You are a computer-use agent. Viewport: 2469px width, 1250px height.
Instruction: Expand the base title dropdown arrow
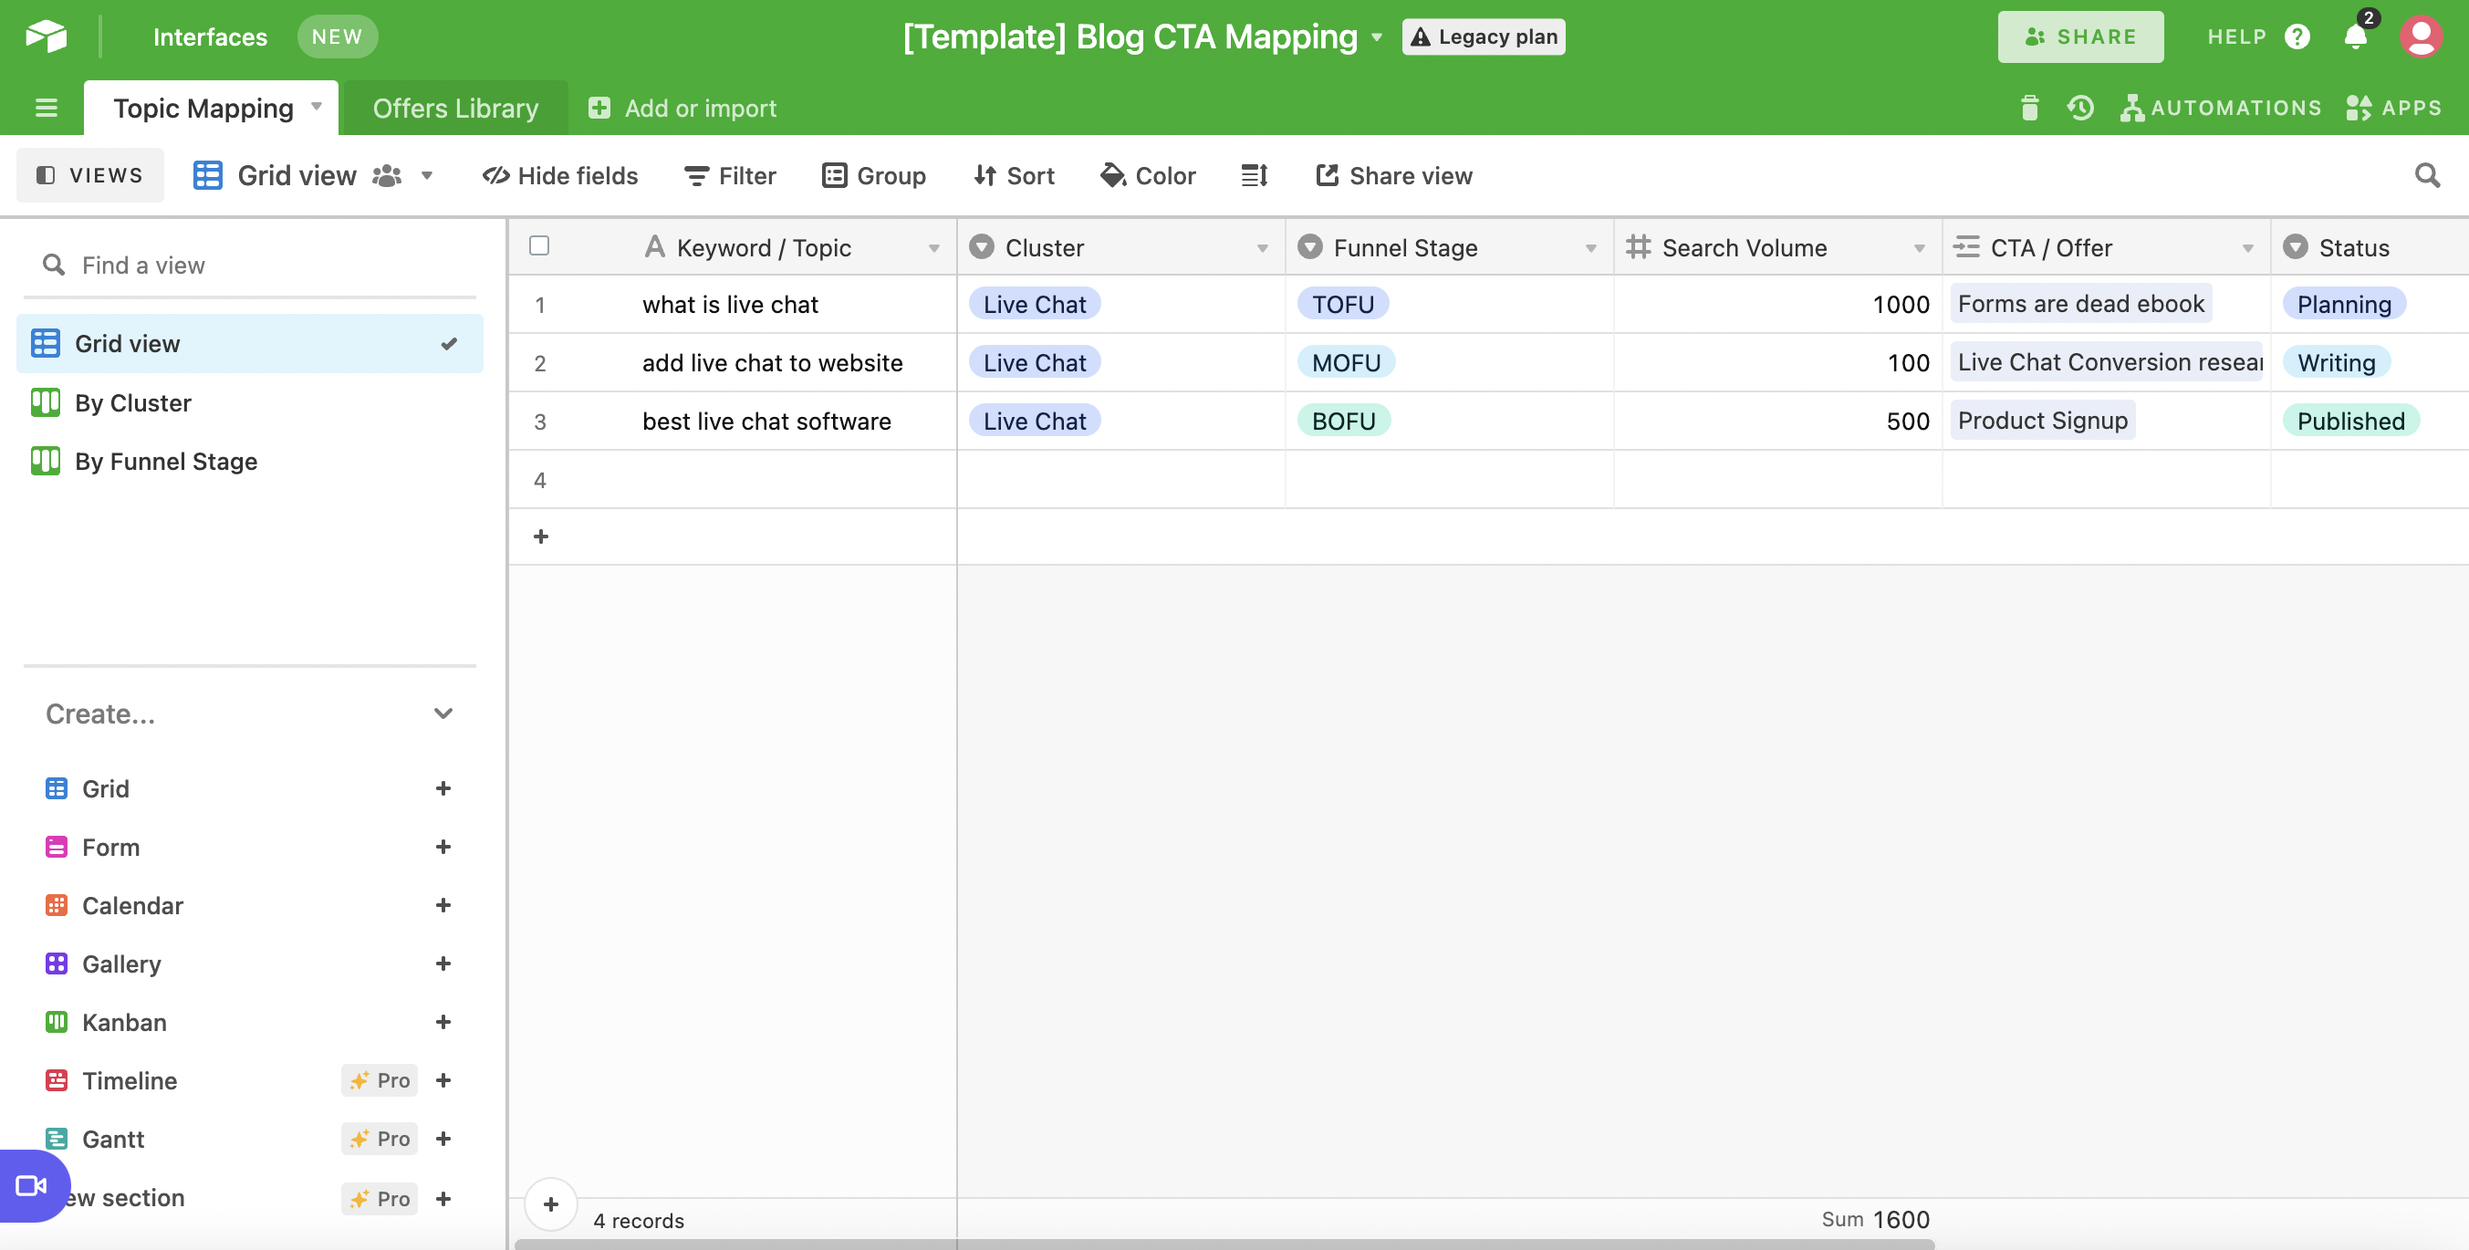tap(1378, 37)
